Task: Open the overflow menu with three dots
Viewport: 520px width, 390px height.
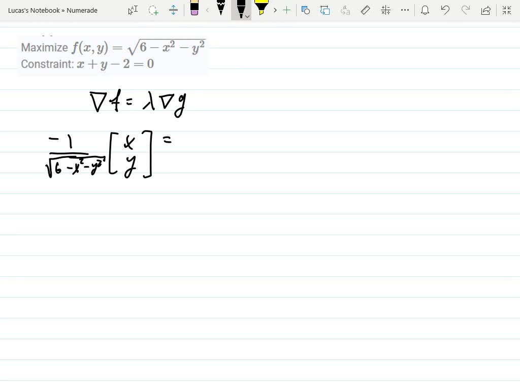Action: 404,10
